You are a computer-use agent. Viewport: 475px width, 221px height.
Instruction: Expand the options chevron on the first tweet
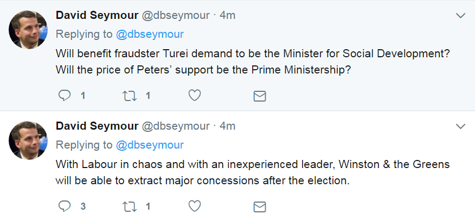[x=460, y=16]
